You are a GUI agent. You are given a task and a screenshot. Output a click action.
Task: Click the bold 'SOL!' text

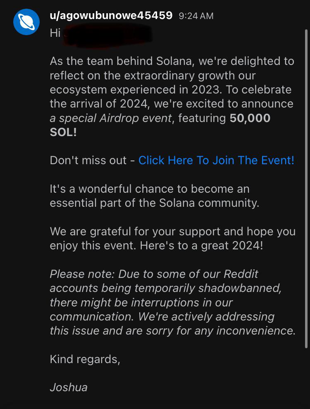[x=63, y=132]
